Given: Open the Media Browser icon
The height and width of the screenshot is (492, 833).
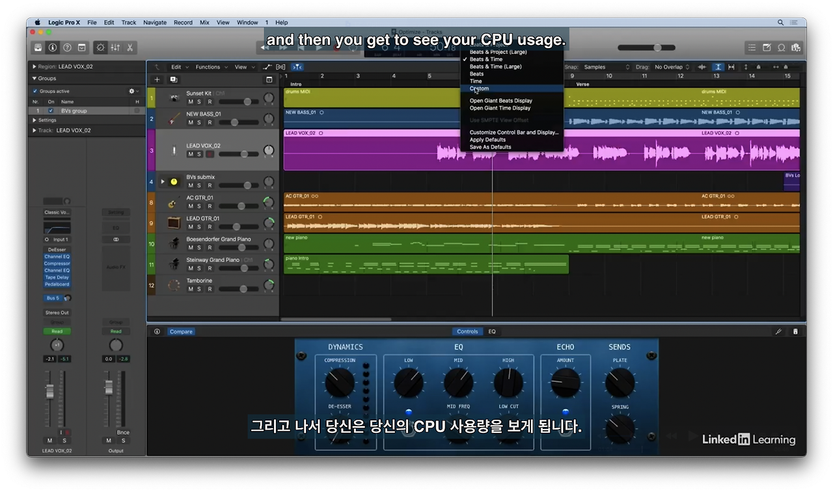Looking at the screenshot, I should click(x=796, y=48).
